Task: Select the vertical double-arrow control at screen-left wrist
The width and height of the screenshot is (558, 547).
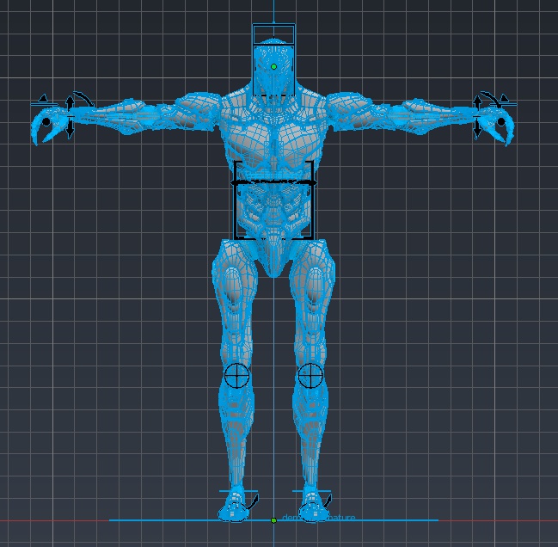Action: 71,117
